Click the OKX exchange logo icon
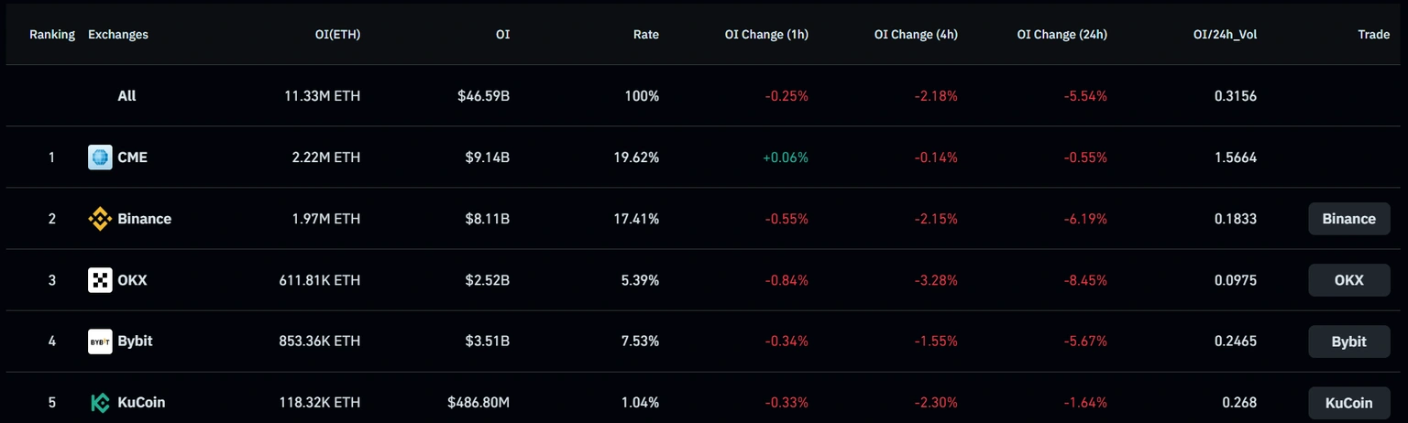Screen dimensions: 1408x423 coord(100,280)
